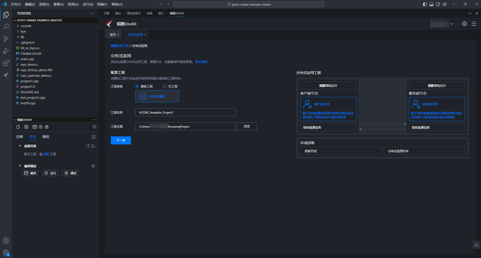Toggle panel layout icon in title bar
Image resolution: width=481 pixels, height=258 pixels.
(x=431, y=4)
